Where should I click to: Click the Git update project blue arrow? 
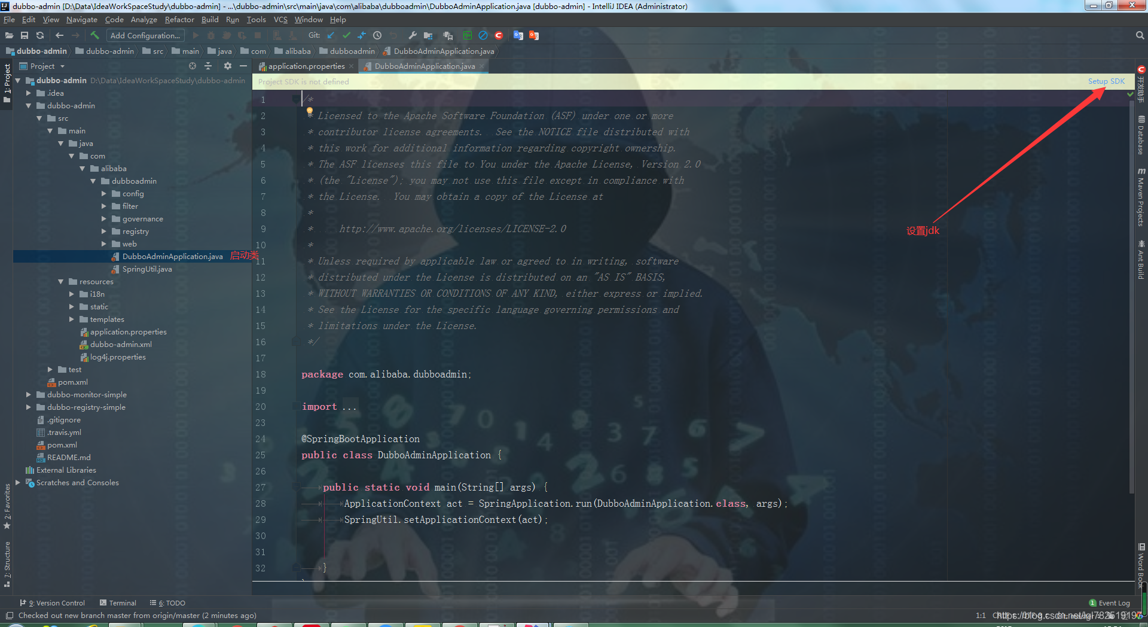coord(331,35)
